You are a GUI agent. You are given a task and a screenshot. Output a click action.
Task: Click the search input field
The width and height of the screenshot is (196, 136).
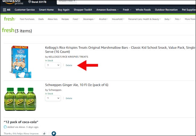pos(136,2)
